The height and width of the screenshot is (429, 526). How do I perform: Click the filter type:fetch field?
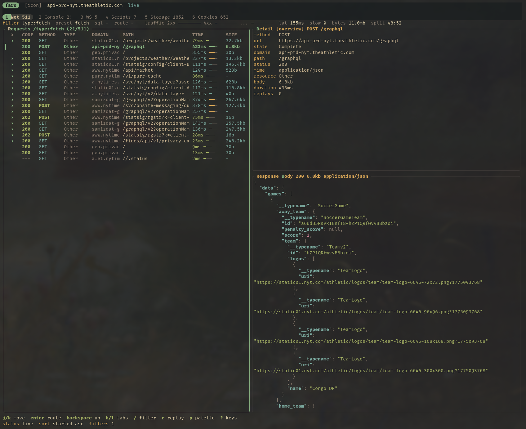pyautogui.click(x=26, y=23)
